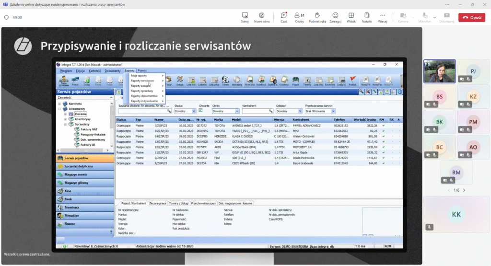
Task: Click the Nowe zlec. toolbar icon
Action: pyautogui.click(x=249, y=81)
